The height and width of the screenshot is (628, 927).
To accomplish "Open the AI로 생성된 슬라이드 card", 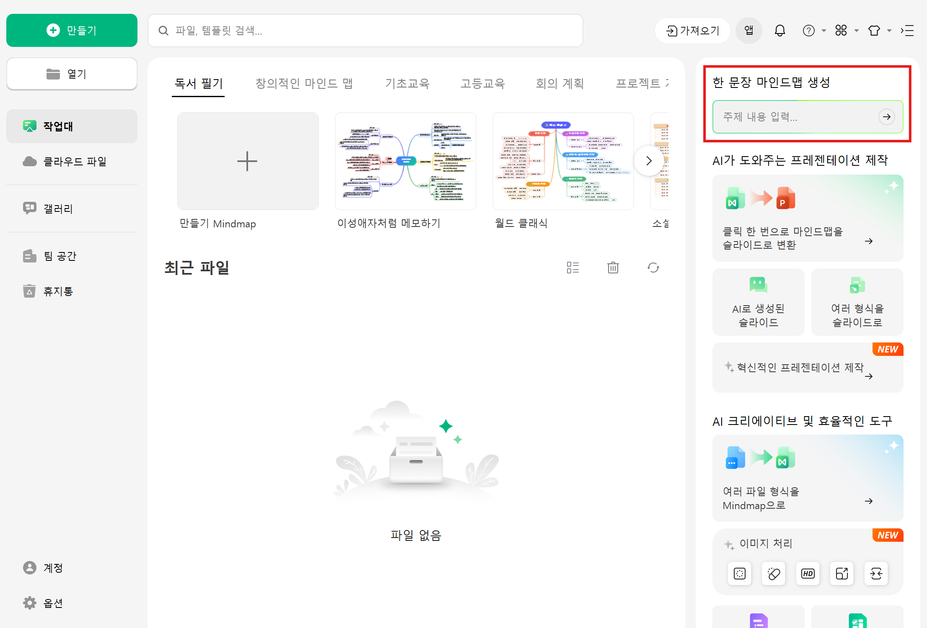I will (758, 302).
